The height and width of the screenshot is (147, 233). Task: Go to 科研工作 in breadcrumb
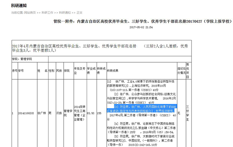pos(47,13)
